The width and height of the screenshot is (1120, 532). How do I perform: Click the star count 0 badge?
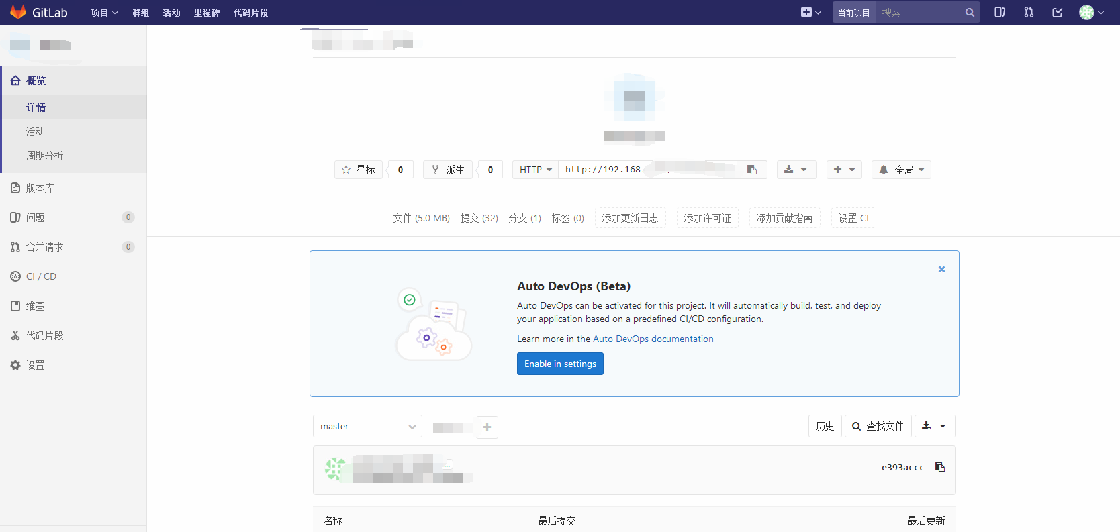coord(401,170)
